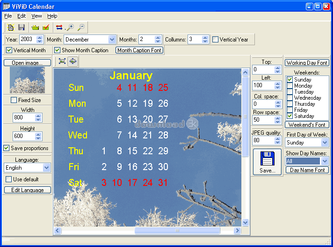
Task: Expand the Language dropdown set to English
Action: pyautogui.click(x=46, y=168)
